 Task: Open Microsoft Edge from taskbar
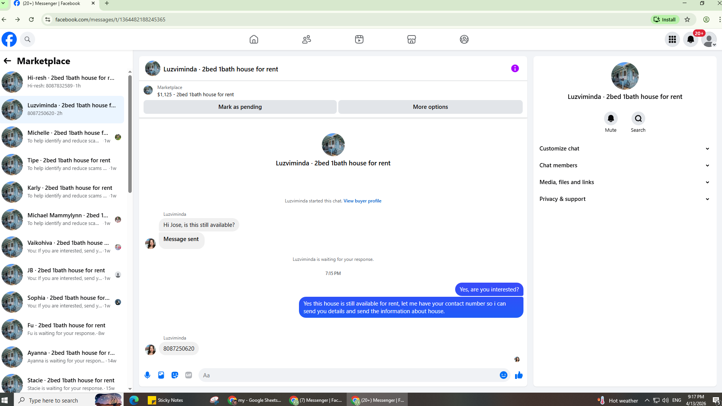pos(134,400)
